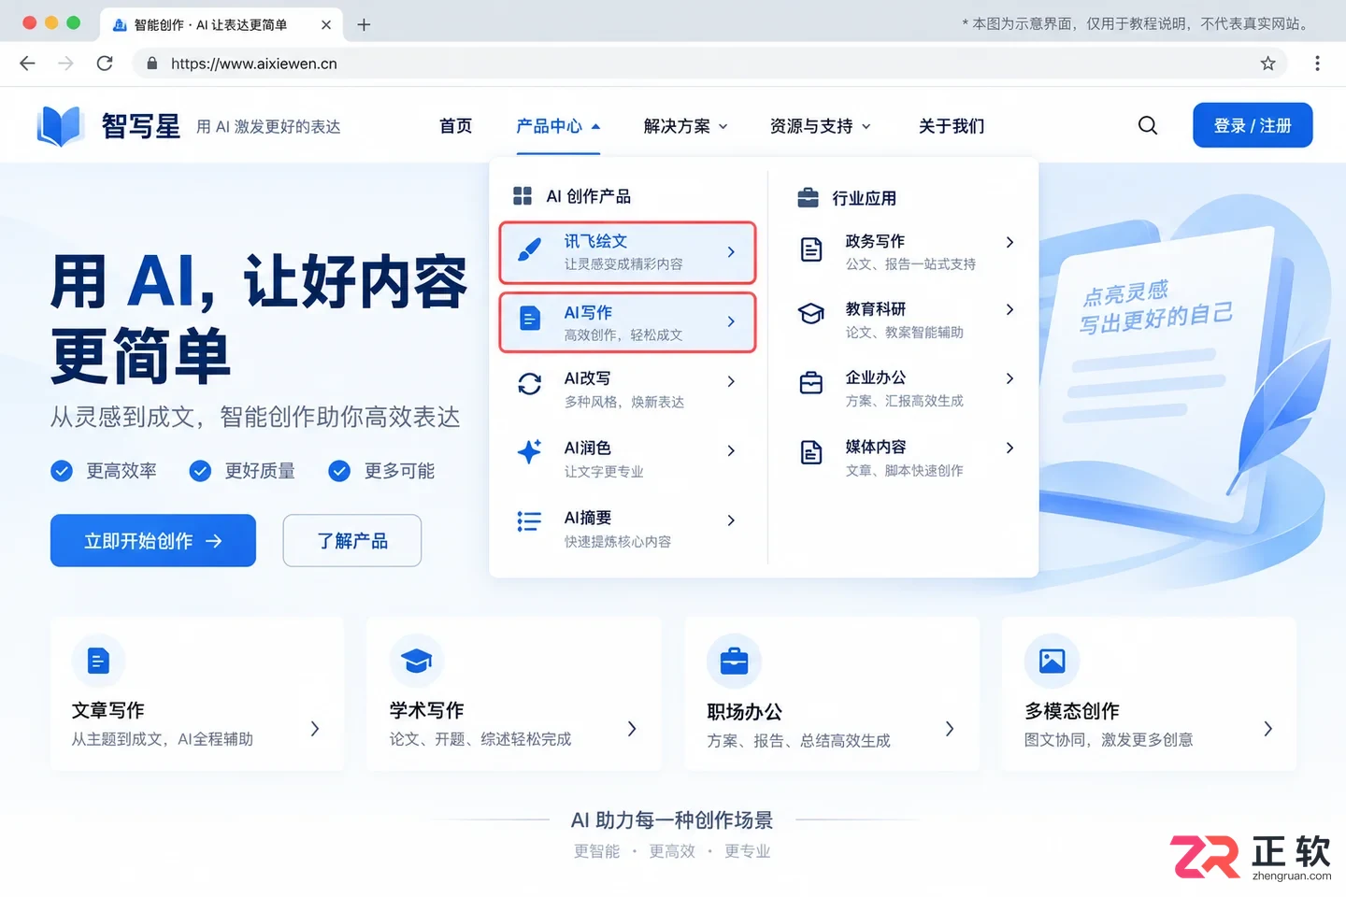
Task: Expand the AI改写 submenu arrow
Action: (731, 381)
